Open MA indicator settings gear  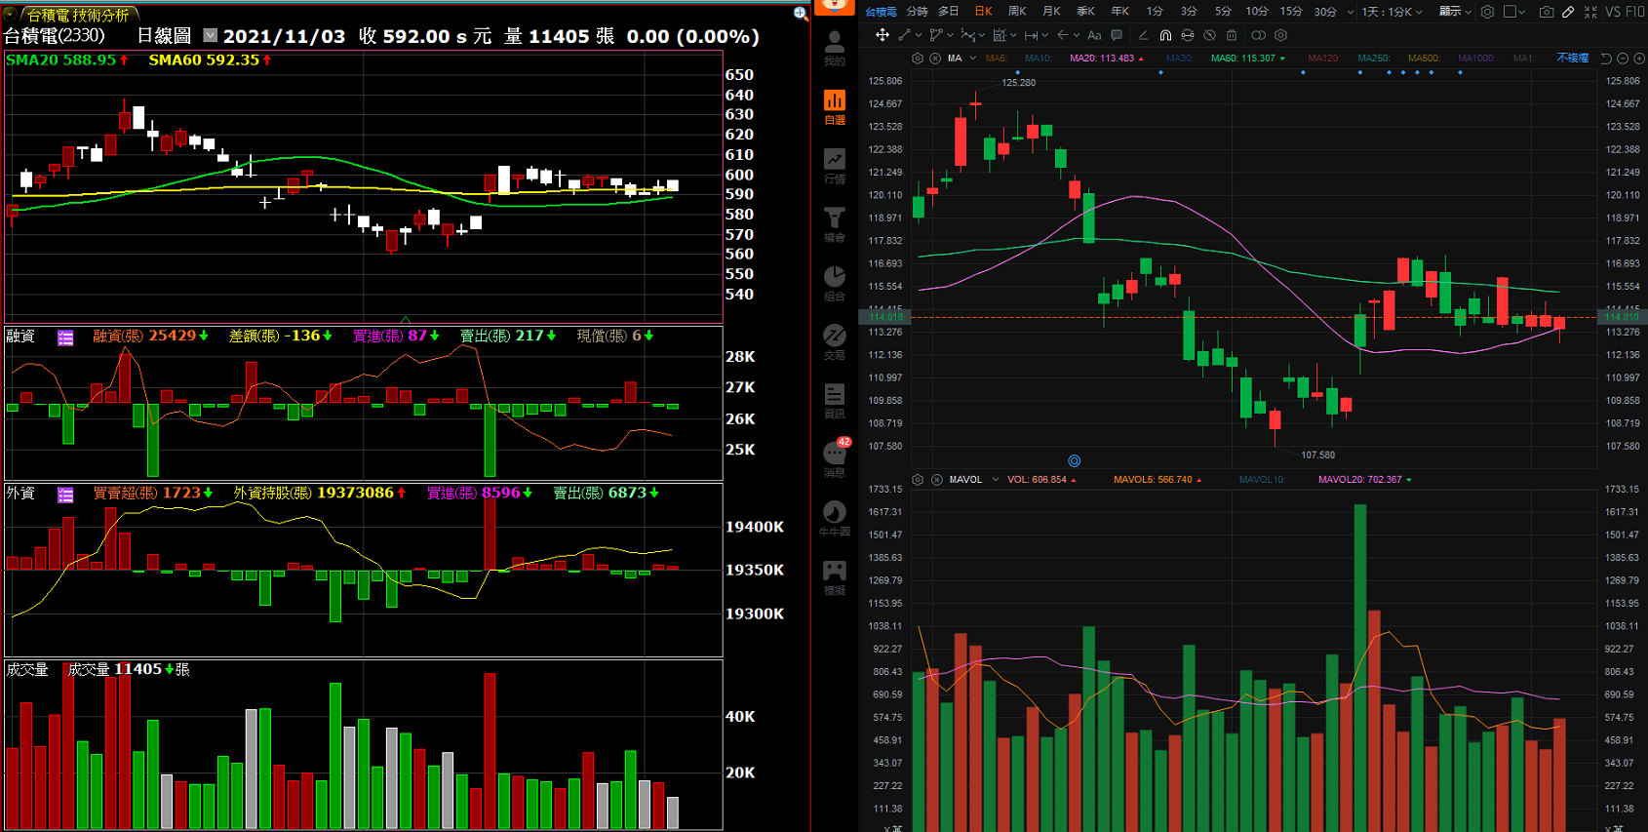tap(918, 59)
